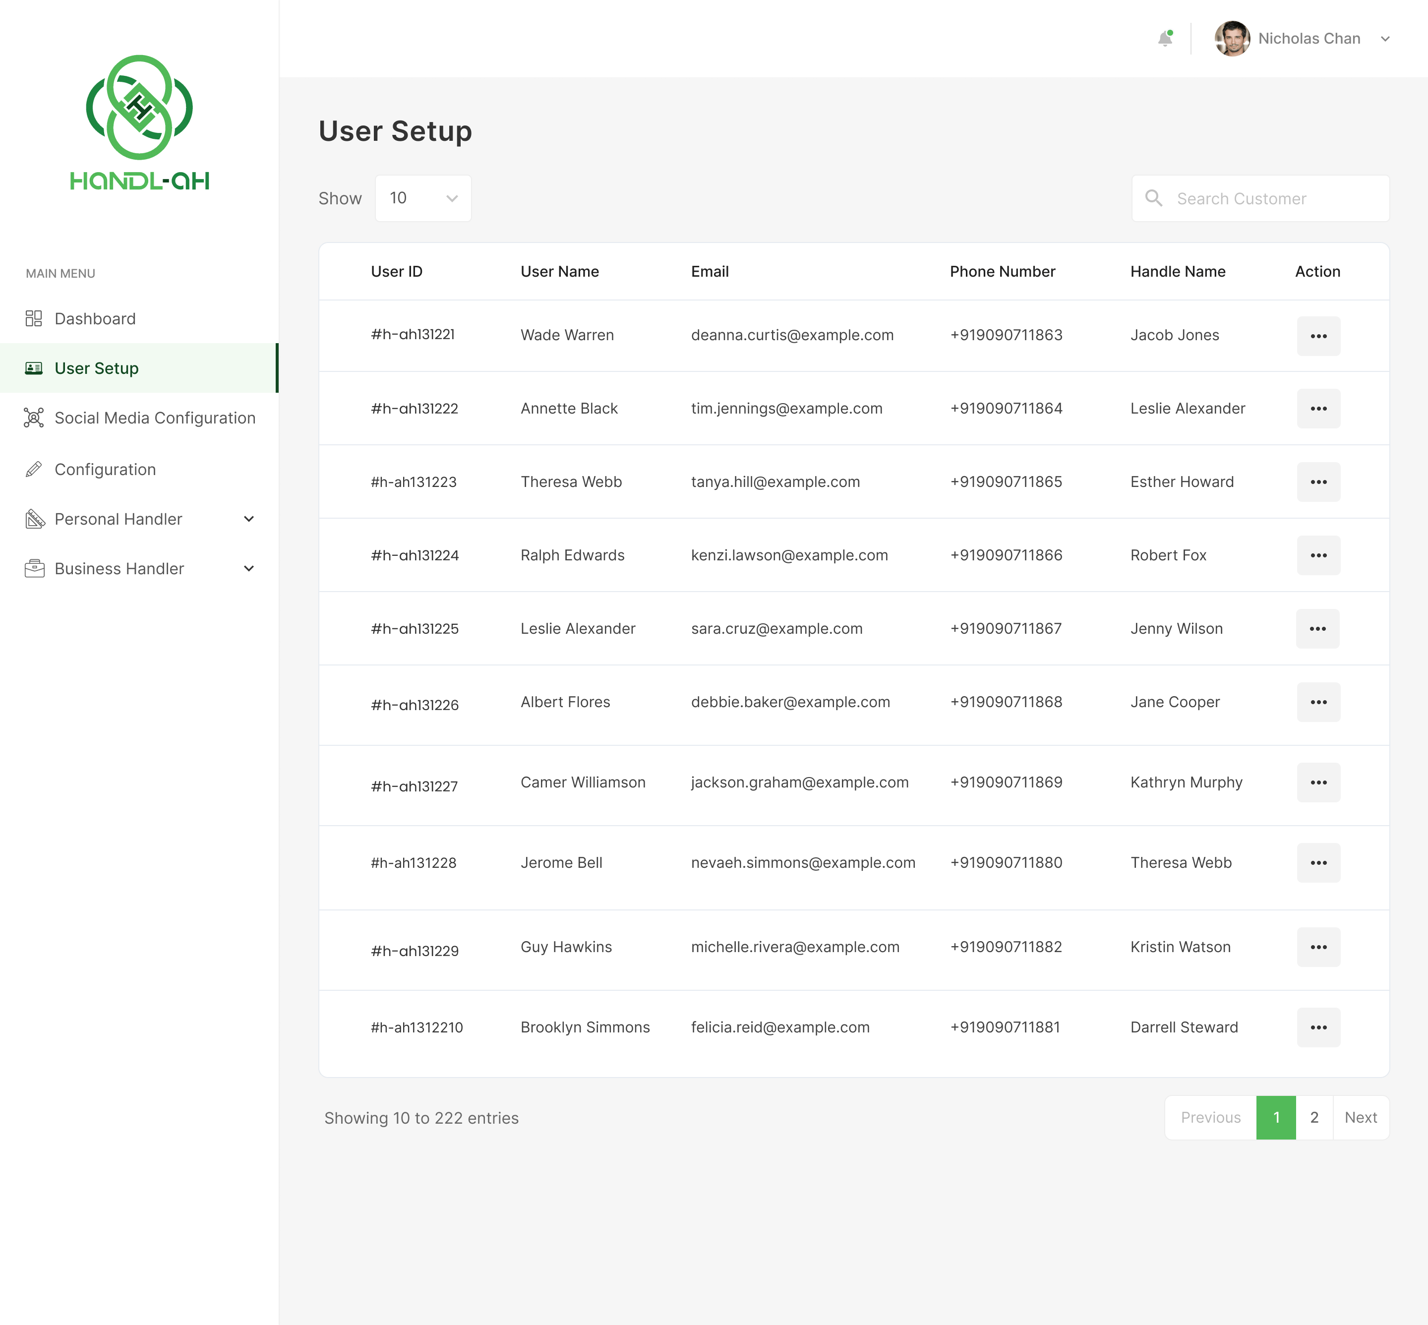Open the Show entries dropdown

tap(423, 199)
